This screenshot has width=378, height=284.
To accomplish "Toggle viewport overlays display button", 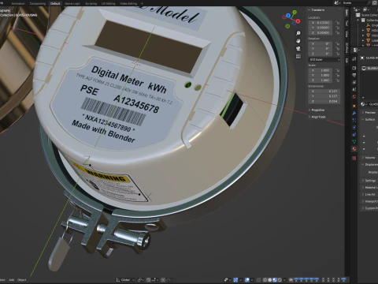I will [247, 280].
